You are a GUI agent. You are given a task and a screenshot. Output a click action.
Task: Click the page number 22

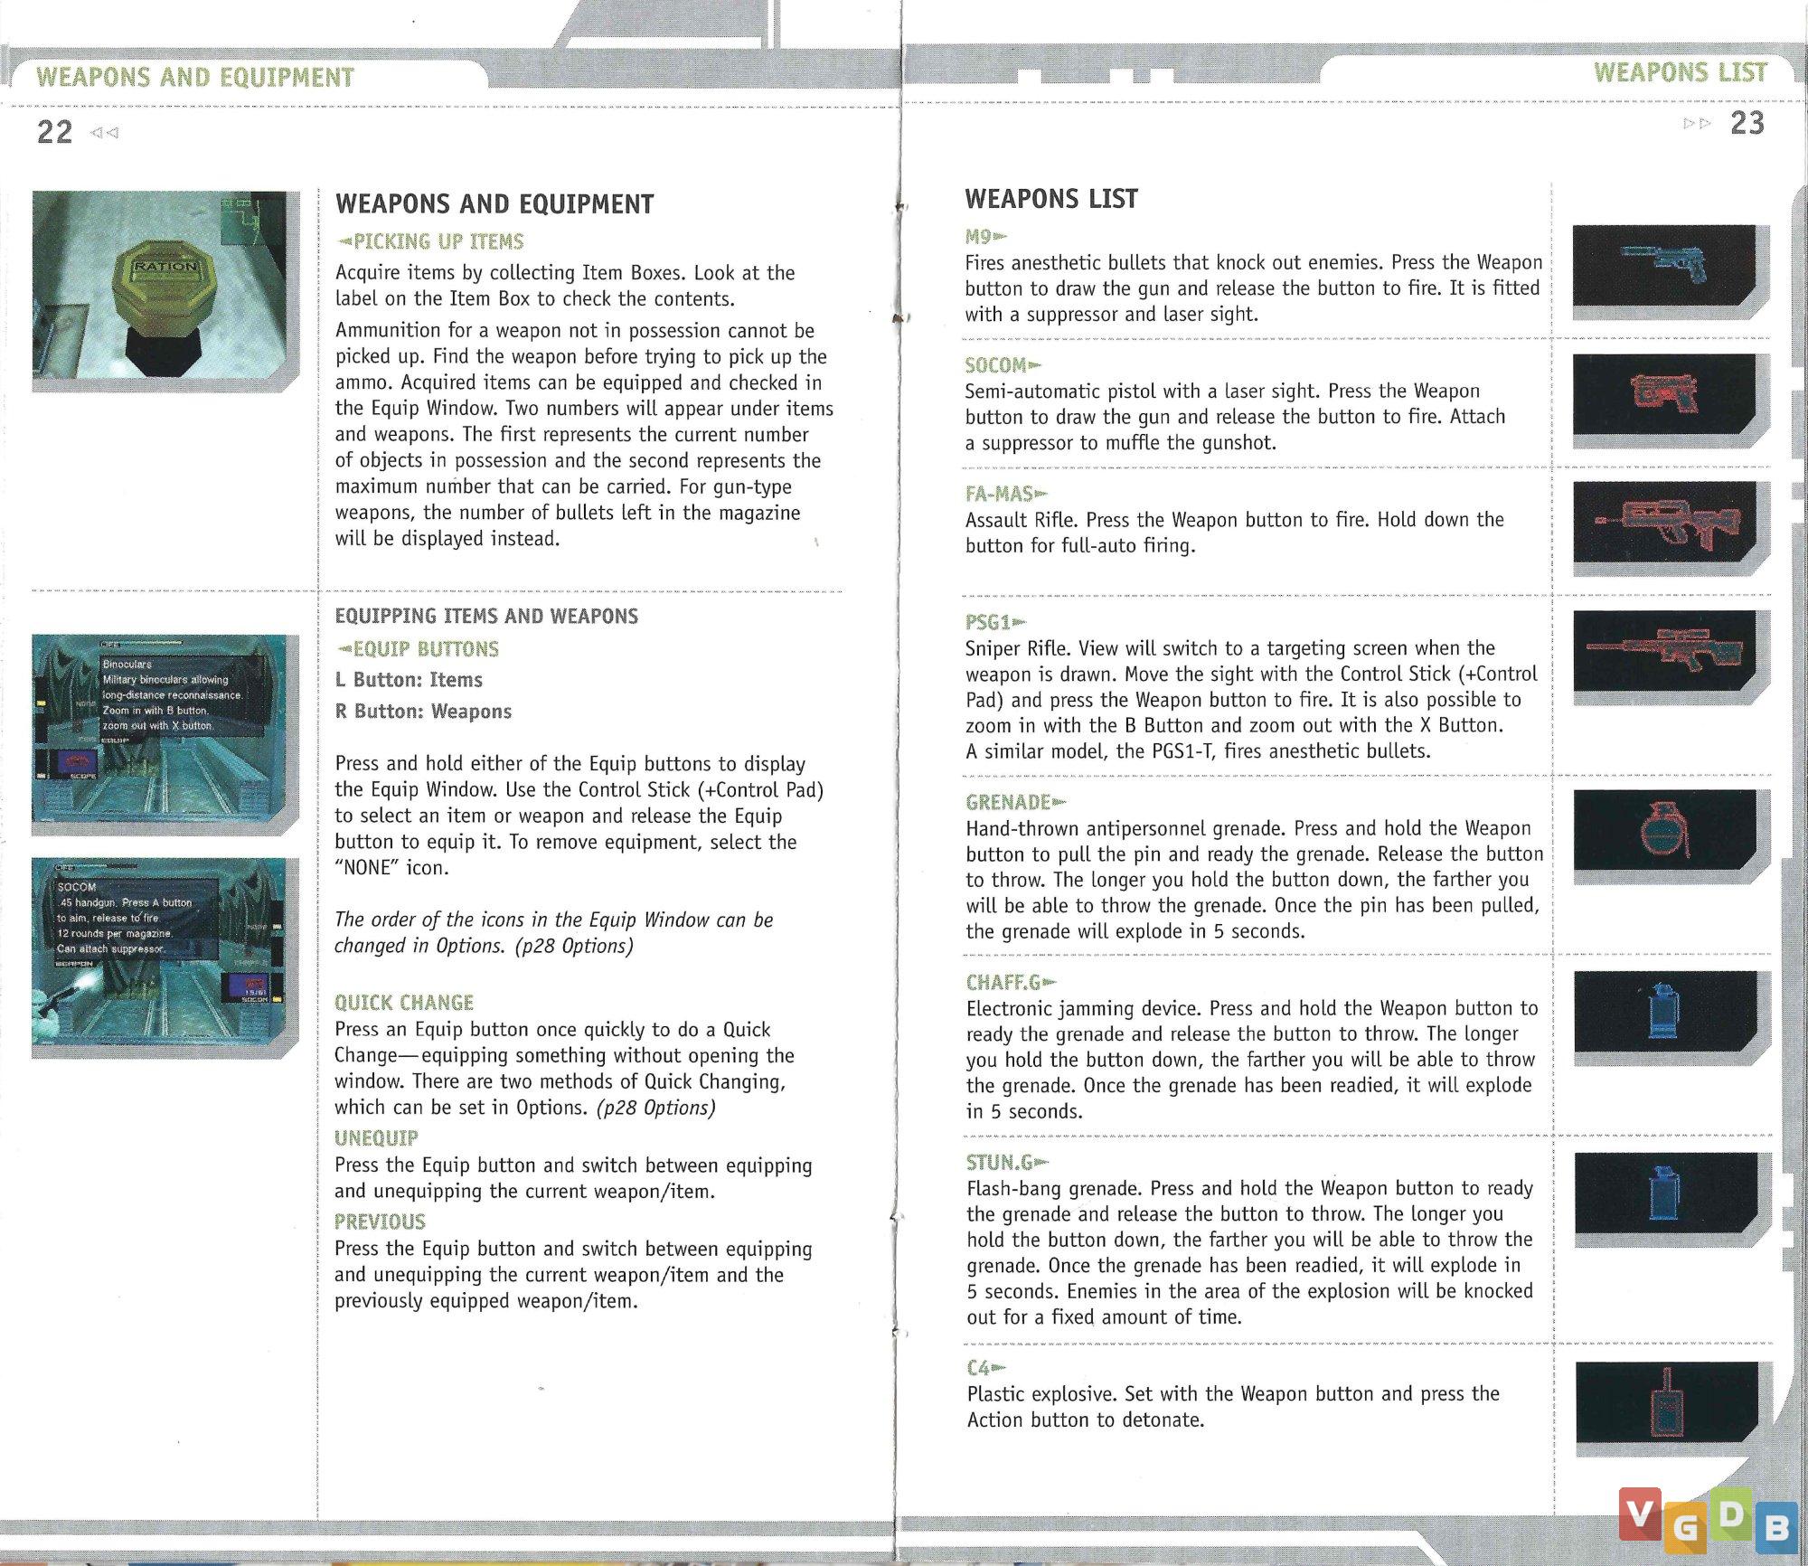click(54, 132)
